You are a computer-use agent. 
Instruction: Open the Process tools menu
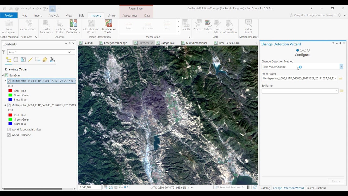[198, 27]
